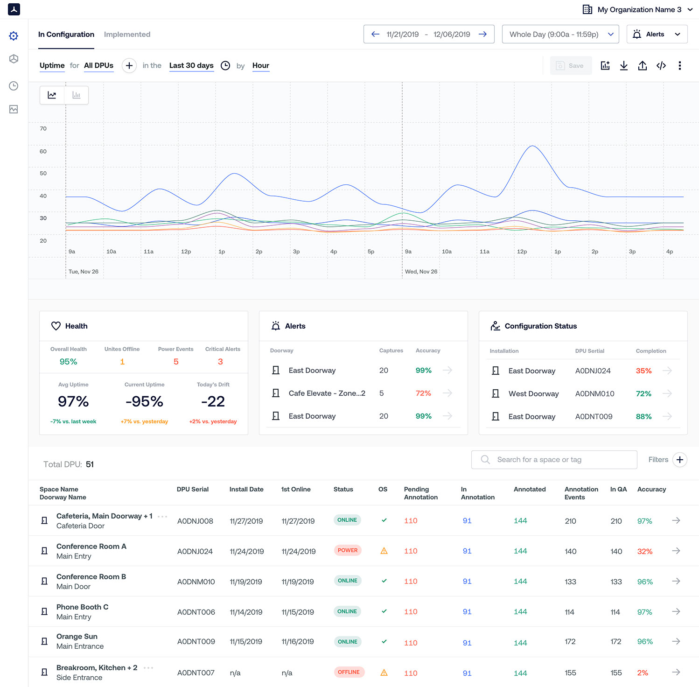The width and height of the screenshot is (699, 687).
Task: Click the search for space or tag field
Action: coord(554,460)
